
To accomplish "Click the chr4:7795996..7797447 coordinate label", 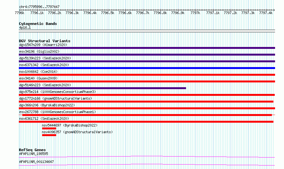I will [x=39, y=7].
